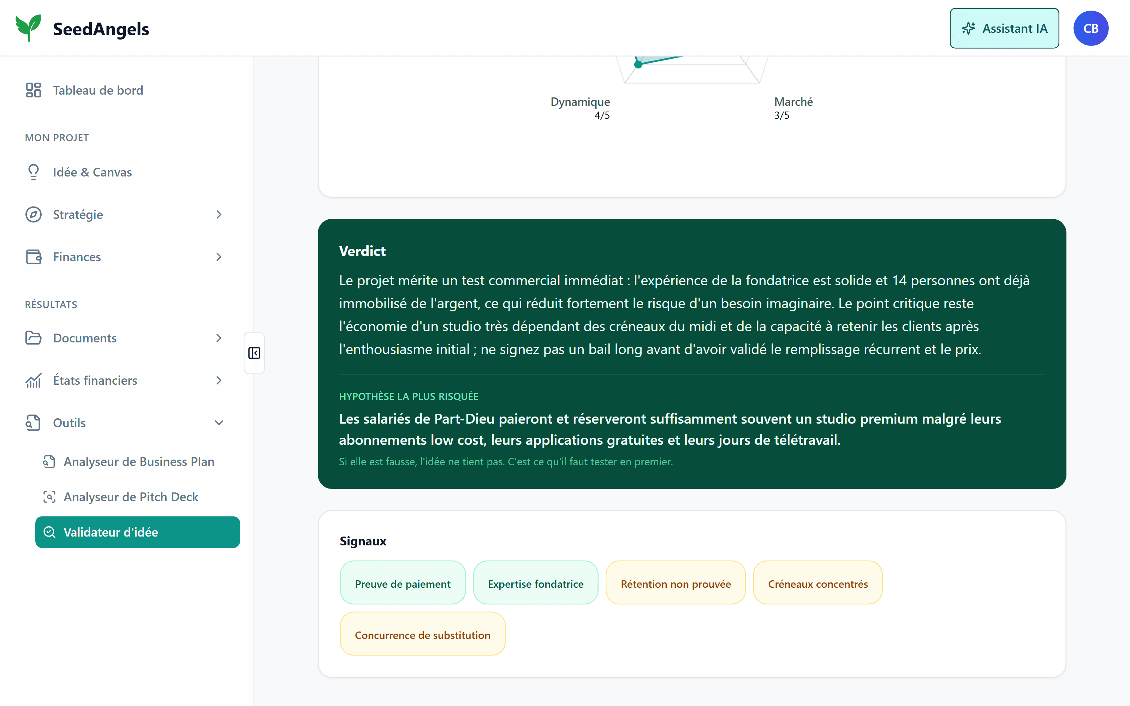Click the Finances wallet icon
The width and height of the screenshot is (1130, 706).
[x=34, y=257]
